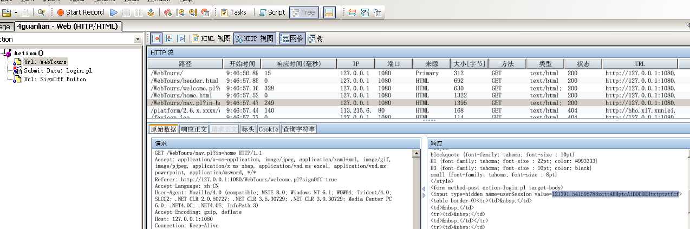Toggle the Tree view button in the main toolbar

click(304, 12)
